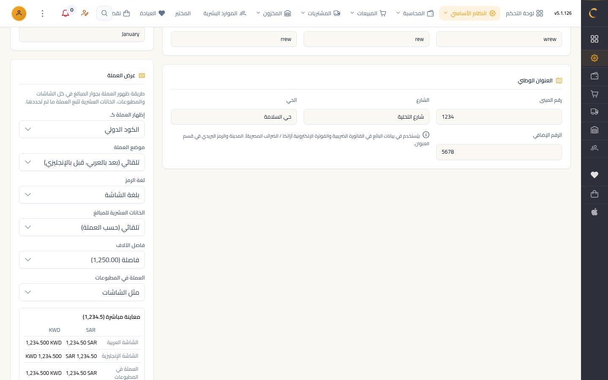Open the clinic heart icon in sidebar
The width and height of the screenshot is (608, 380).
594,175
